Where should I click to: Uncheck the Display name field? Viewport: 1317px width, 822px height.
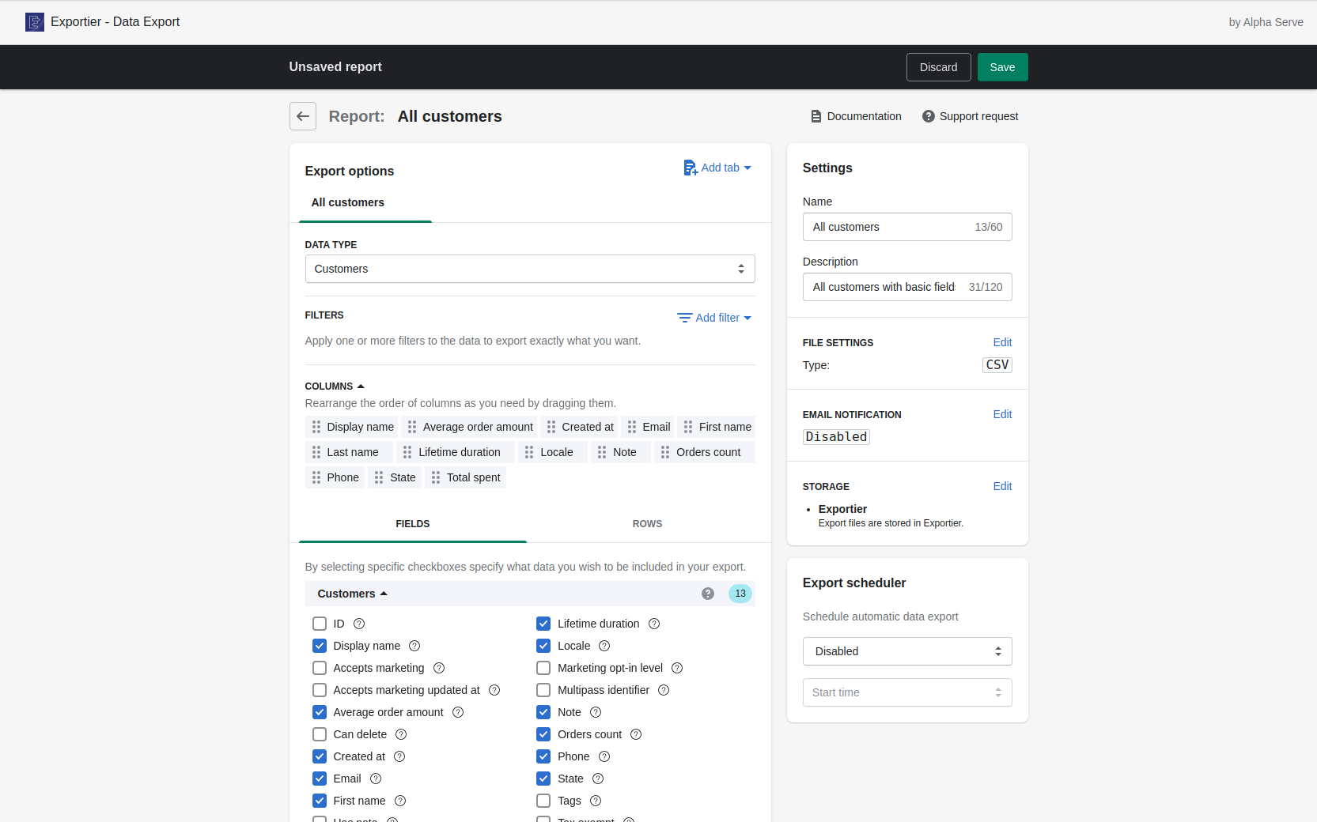click(320, 646)
